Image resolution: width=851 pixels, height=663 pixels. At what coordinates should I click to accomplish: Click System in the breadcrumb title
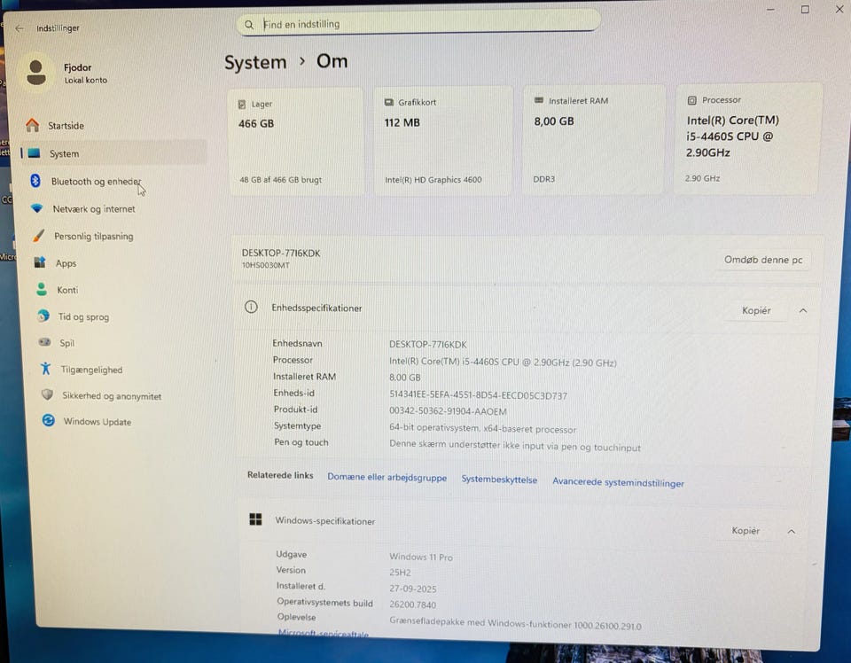[255, 62]
